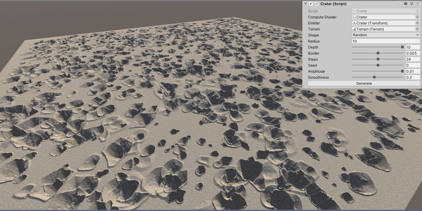Click the Steps value field 24
The image size is (422, 211).
(413, 59)
